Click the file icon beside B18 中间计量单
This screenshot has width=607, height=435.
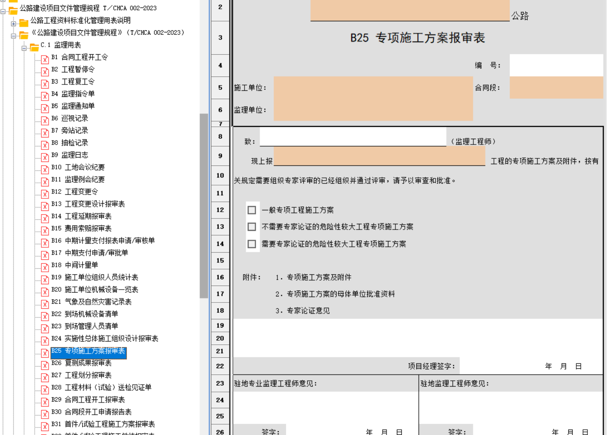click(45, 267)
